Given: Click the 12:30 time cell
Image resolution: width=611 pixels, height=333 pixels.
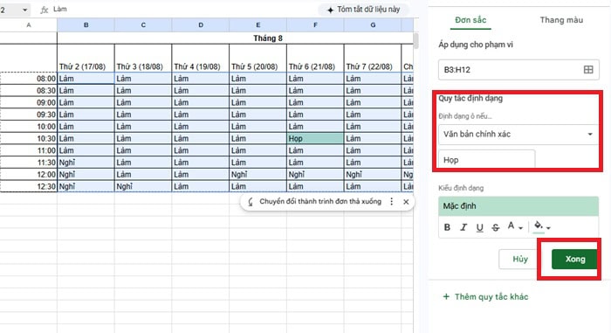Looking at the screenshot, I should [x=29, y=187].
